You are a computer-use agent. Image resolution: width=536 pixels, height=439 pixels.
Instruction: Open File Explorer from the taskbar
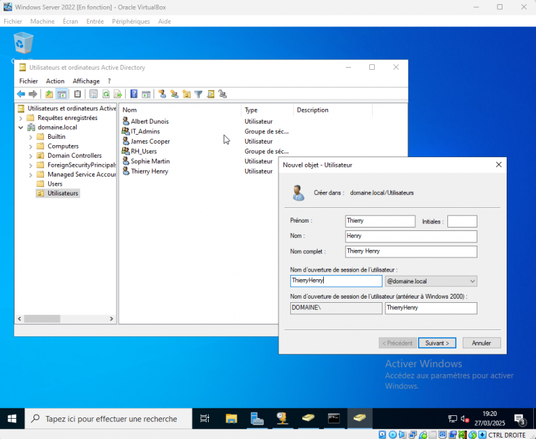pyautogui.click(x=232, y=419)
